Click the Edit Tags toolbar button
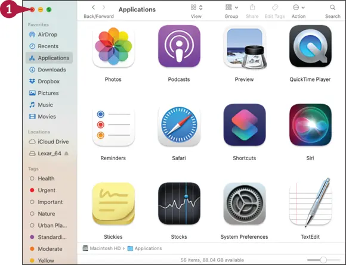The image size is (346, 265). (x=275, y=8)
